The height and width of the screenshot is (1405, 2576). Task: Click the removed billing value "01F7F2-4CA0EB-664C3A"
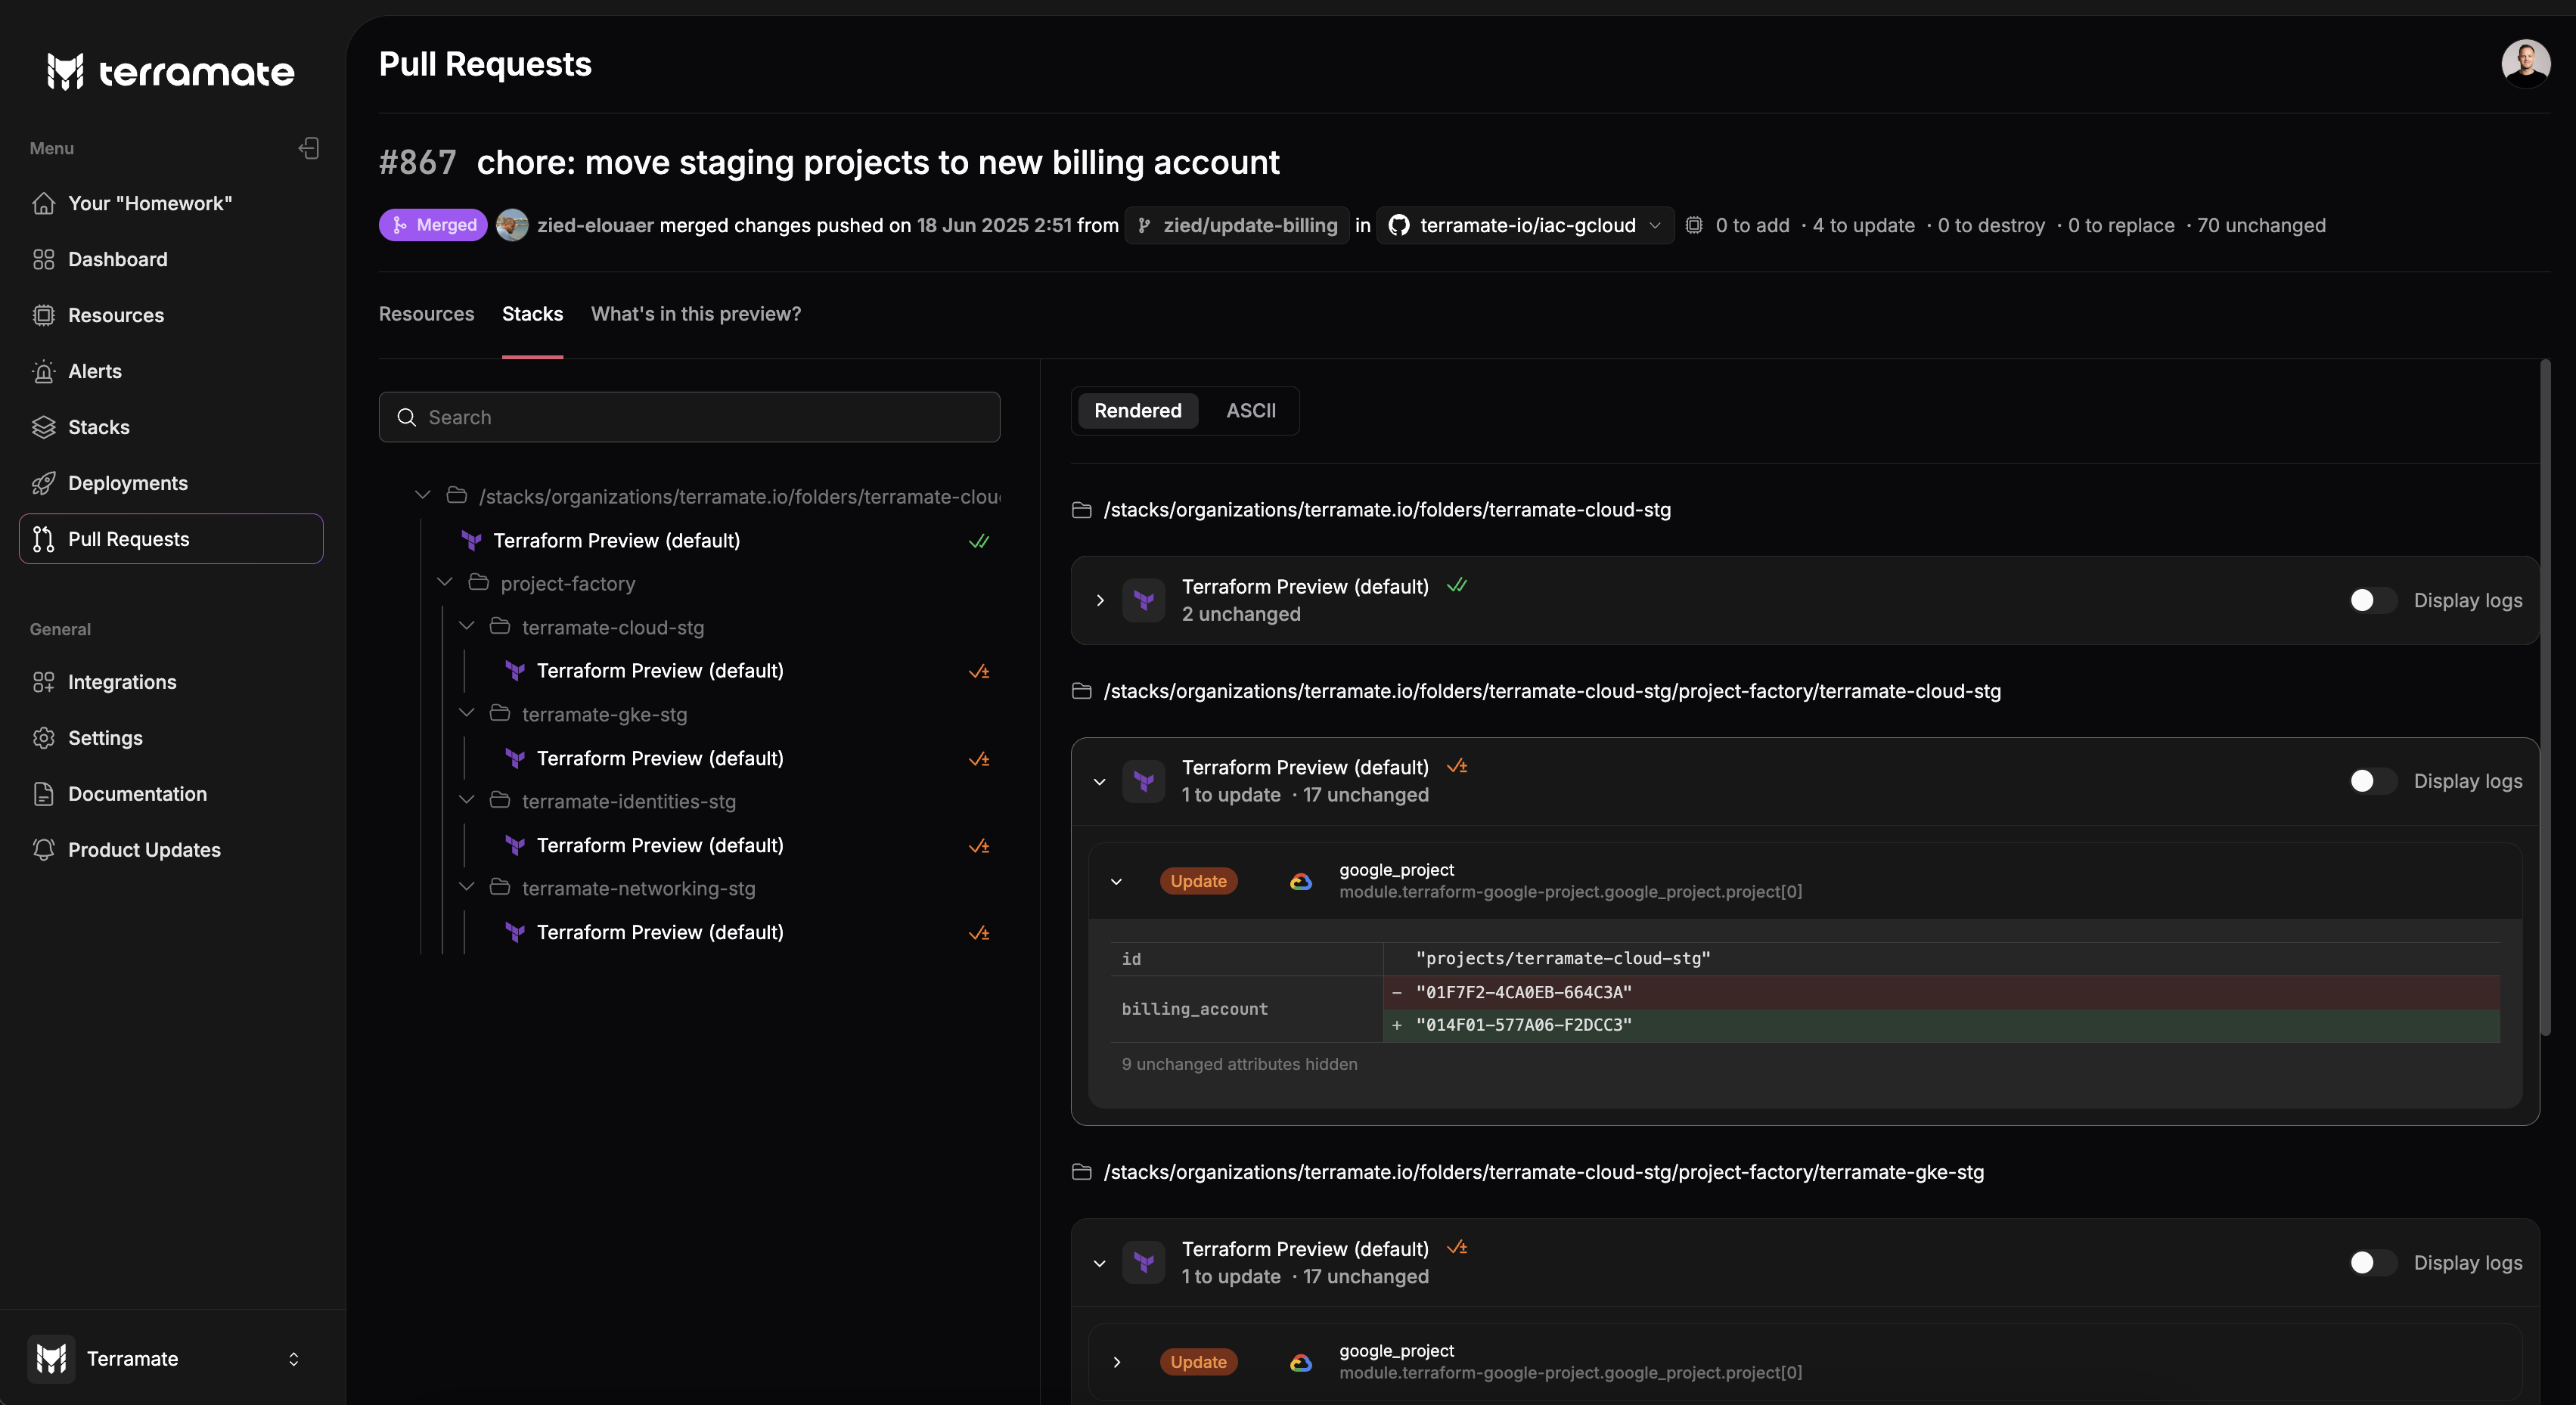pyautogui.click(x=1523, y=992)
